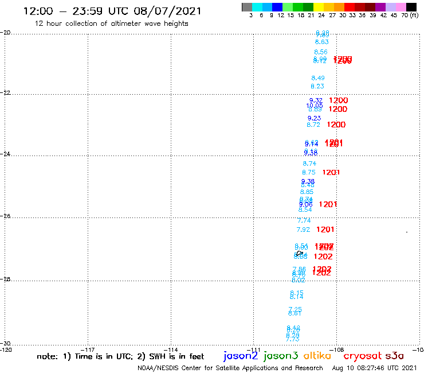Click the 7.74 wave height value
Screen dimensions: 424x373
[x=304, y=220]
